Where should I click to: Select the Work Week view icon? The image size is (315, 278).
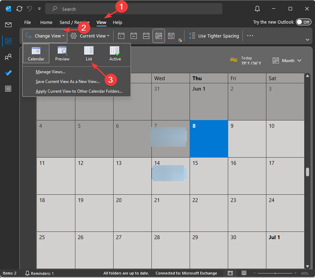point(134,36)
